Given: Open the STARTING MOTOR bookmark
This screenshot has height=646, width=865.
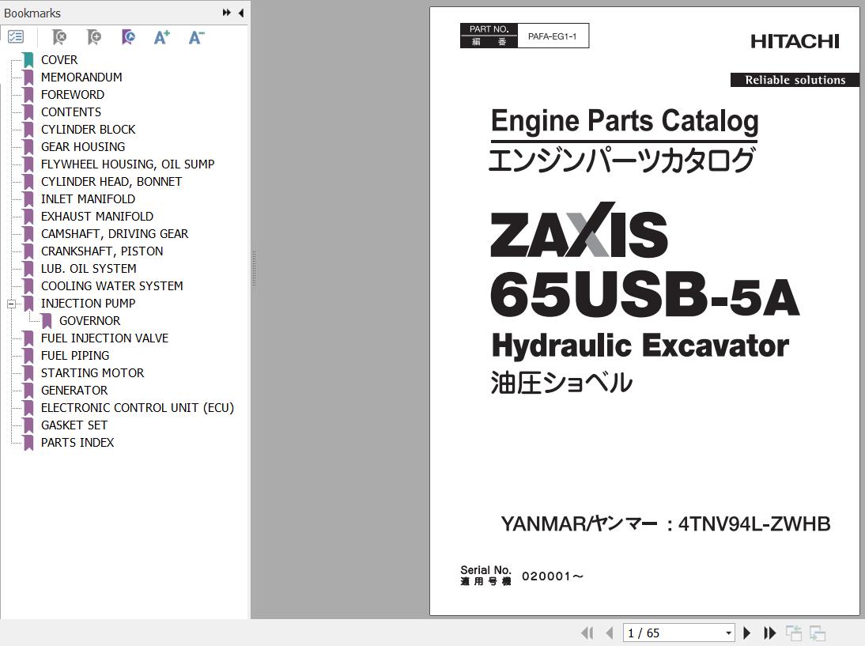Looking at the screenshot, I should click(93, 373).
